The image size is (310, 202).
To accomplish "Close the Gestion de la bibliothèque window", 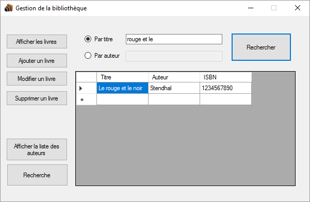I will [298, 8].
